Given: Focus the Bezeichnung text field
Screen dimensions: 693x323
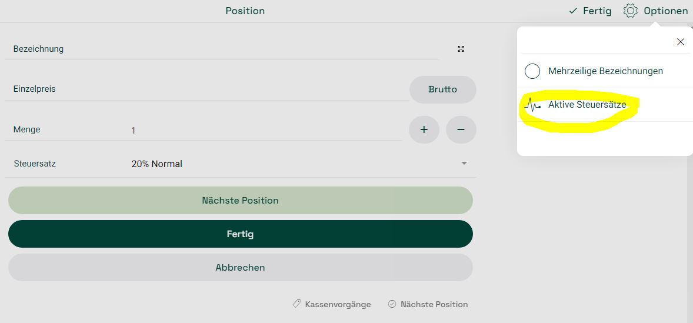Looking at the screenshot, I should pos(222,49).
